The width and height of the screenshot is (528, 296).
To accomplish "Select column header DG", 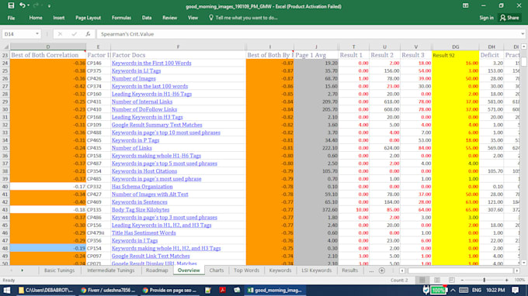I will tap(455, 47).
